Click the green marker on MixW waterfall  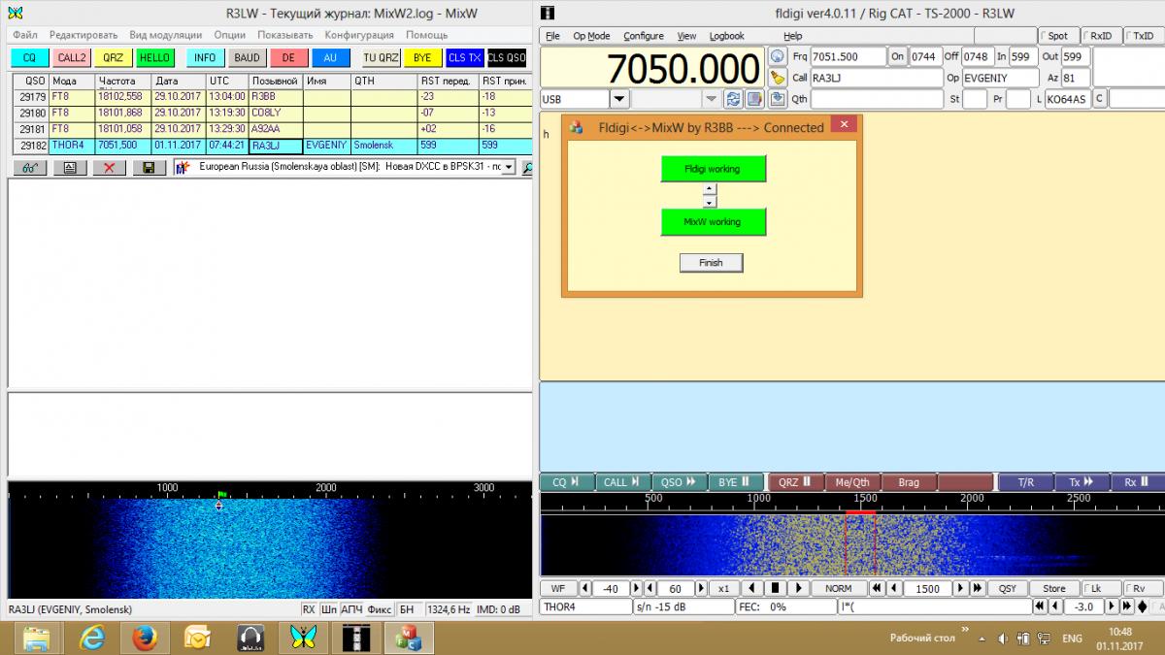point(221,495)
